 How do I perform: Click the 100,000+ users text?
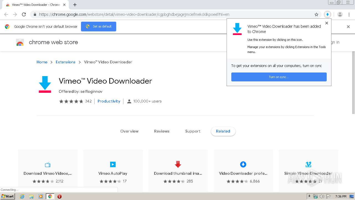point(147,101)
